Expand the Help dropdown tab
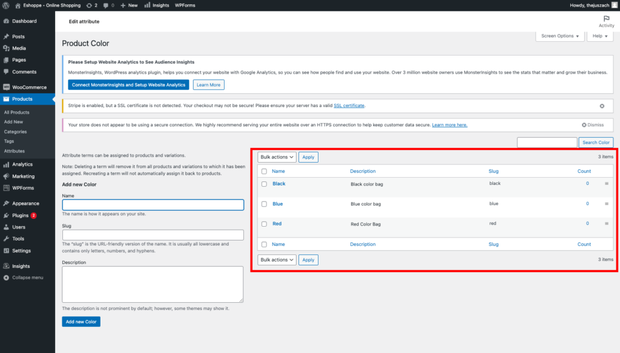The height and width of the screenshot is (353, 620). point(600,36)
